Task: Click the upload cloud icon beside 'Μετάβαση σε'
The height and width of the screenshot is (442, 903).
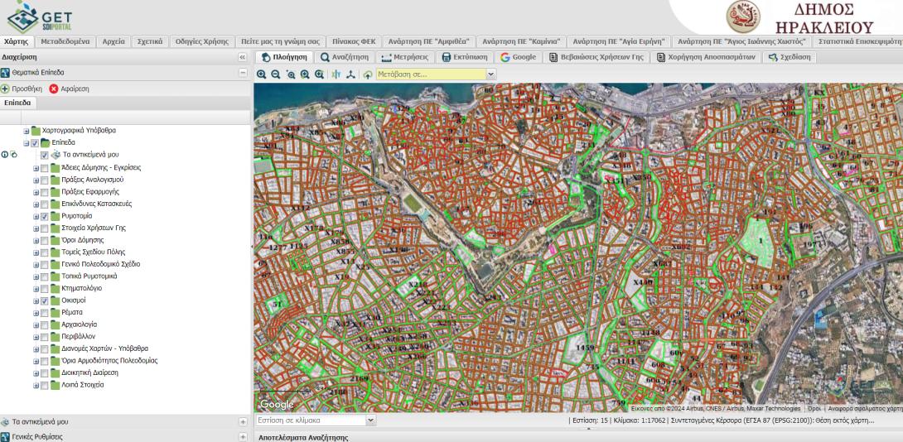Action: [x=367, y=74]
